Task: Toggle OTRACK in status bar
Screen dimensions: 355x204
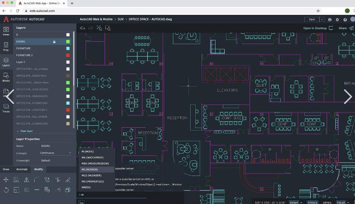Action: coord(313,202)
